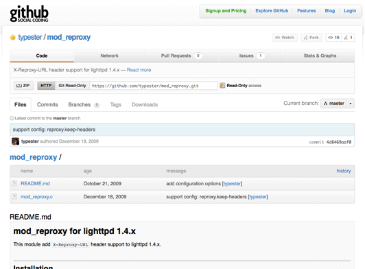Open commit hash 4d8469aaf0

point(339,142)
